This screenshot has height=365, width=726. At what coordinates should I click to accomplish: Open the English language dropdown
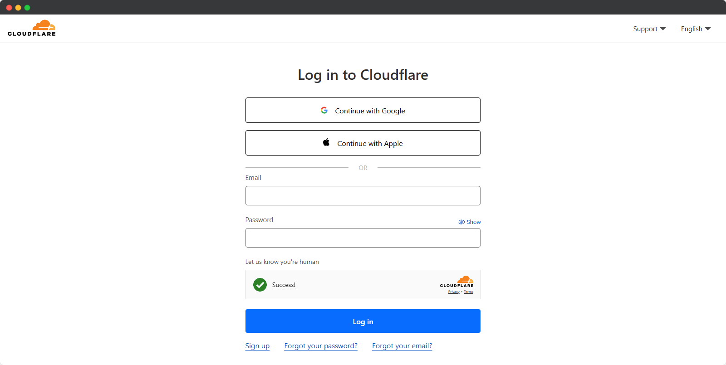click(696, 29)
